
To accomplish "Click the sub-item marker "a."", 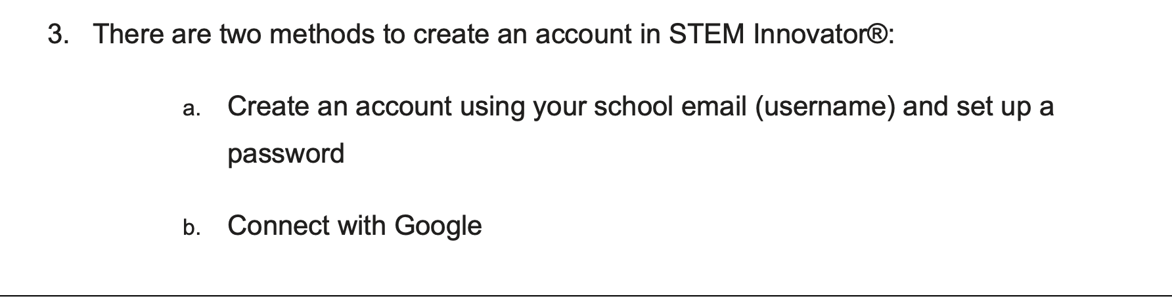I will click(x=191, y=109).
